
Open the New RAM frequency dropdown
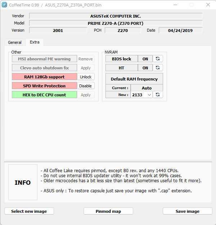(141, 95)
